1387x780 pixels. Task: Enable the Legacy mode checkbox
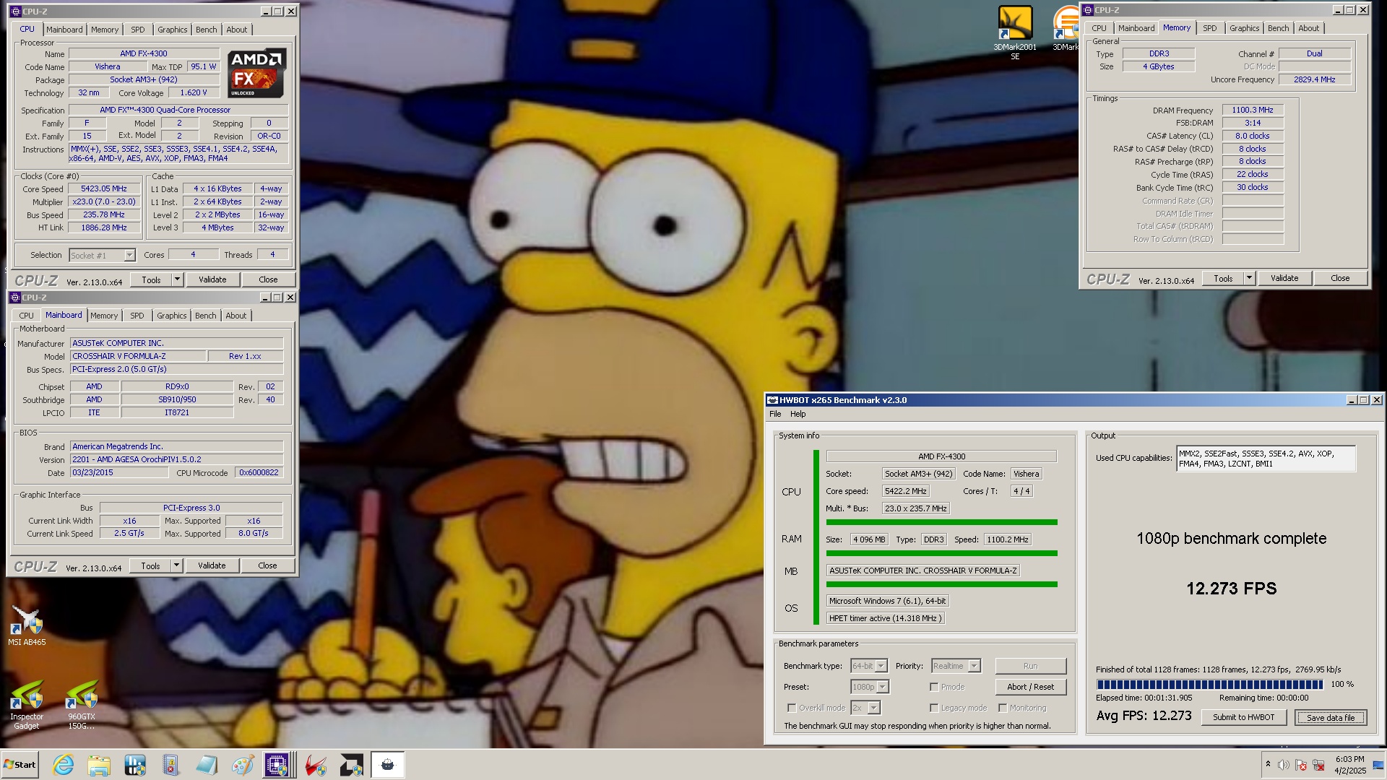pos(934,708)
